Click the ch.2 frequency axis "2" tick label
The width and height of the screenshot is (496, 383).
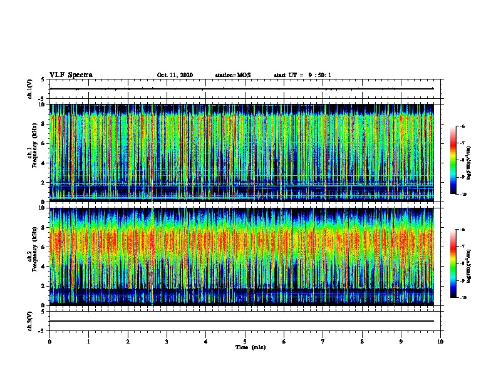coord(44,286)
